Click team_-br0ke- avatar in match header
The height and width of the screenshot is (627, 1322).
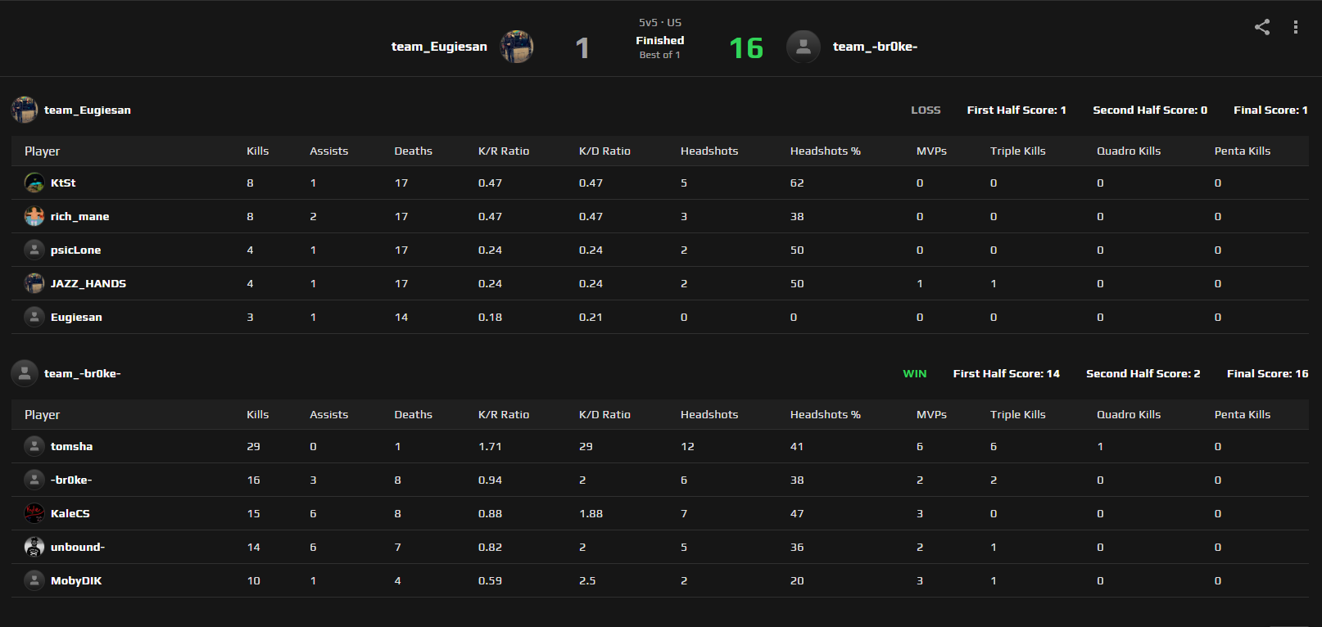tap(804, 47)
